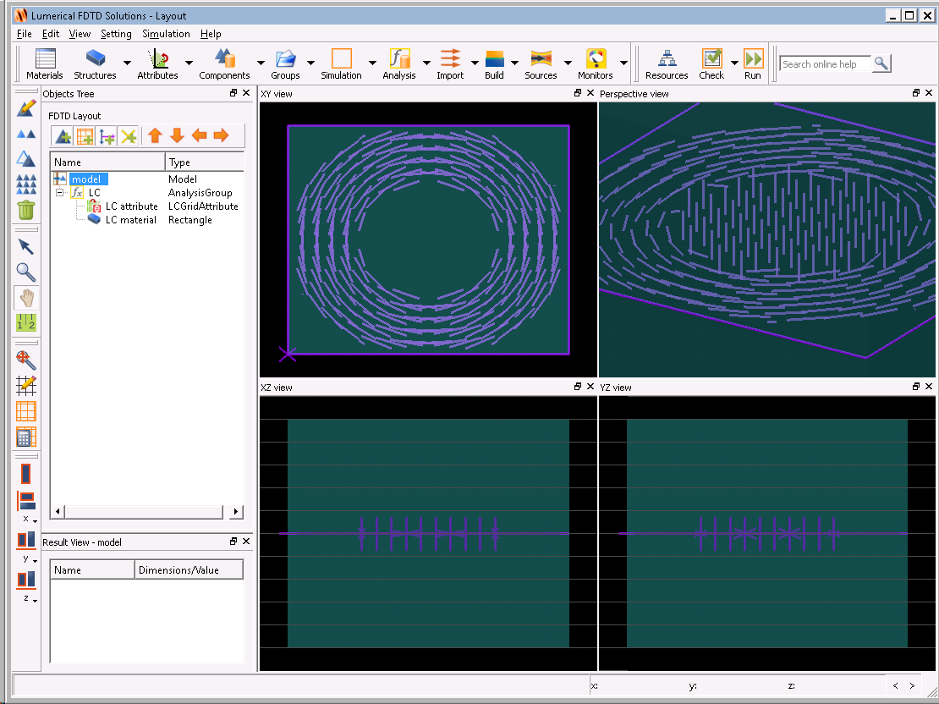The width and height of the screenshot is (939, 704).
Task: Undock the Result View panel
Action: tap(233, 541)
